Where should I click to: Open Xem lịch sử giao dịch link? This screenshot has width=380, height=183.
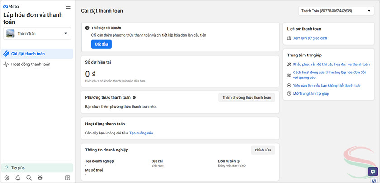pos(310,38)
